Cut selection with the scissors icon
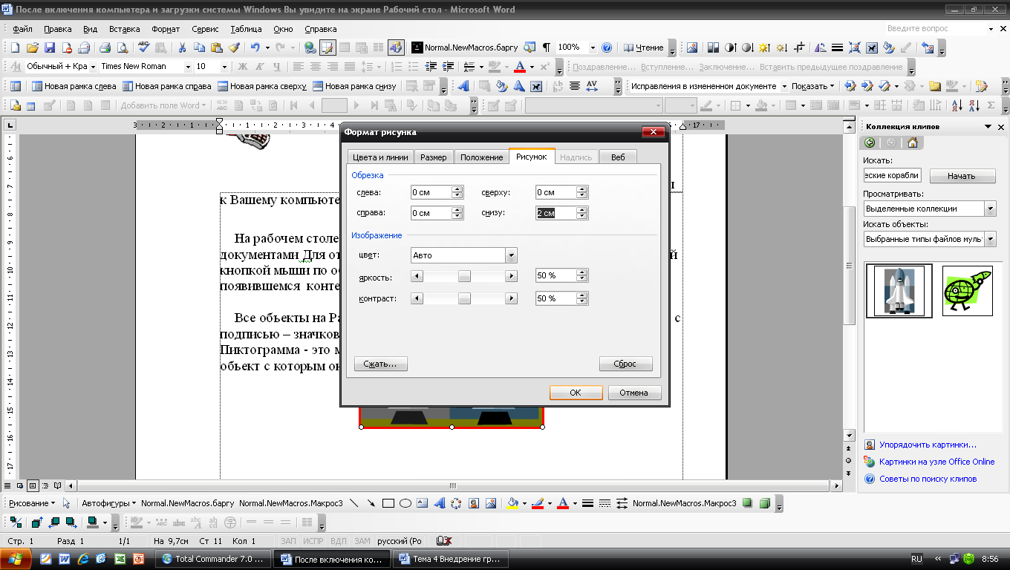 (182, 47)
